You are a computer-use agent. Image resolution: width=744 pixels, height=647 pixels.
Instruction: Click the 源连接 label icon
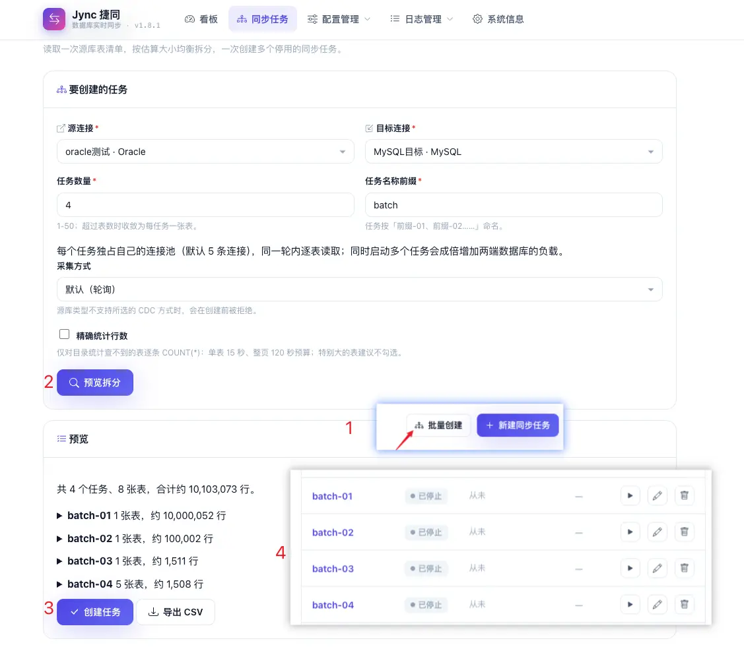[x=61, y=129]
